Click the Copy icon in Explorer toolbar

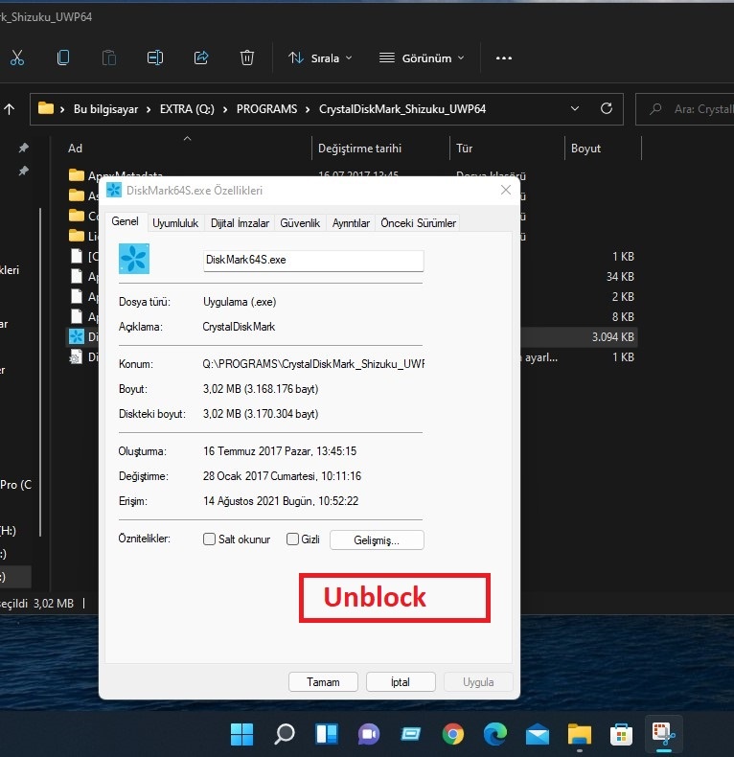(x=63, y=57)
